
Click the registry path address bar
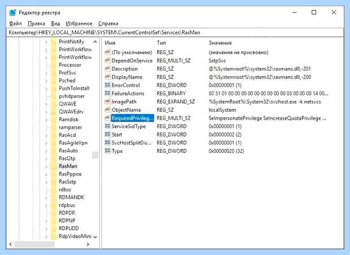click(x=175, y=33)
